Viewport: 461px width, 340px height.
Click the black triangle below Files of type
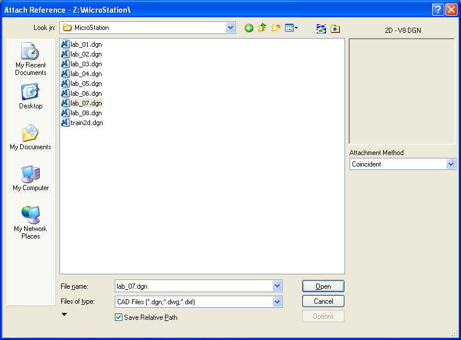point(64,315)
